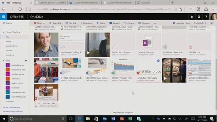Open the QT9001 Product For... Excel tile
217x122 pixels.
(x=123, y=70)
